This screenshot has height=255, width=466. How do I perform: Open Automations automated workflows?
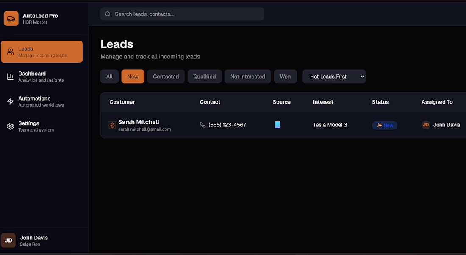pyautogui.click(x=42, y=101)
